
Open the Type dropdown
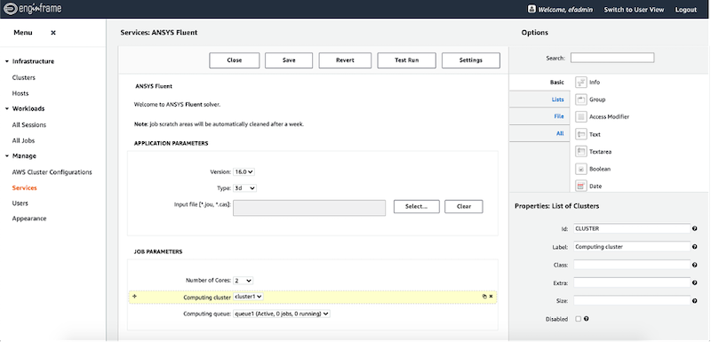tap(245, 188)
